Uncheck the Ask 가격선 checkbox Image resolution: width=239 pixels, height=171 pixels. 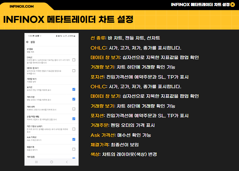pos(74,139)
